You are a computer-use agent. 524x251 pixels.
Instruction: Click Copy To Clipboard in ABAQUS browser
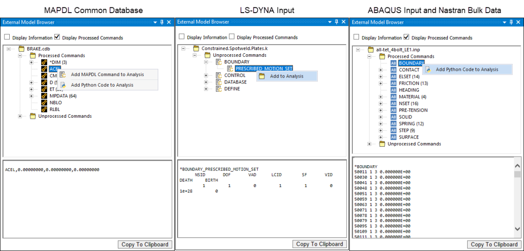coord(494,245)
